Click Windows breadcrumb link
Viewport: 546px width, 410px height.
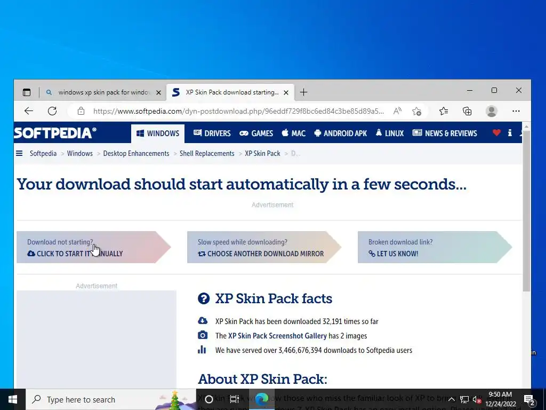[x=80, y=153]
